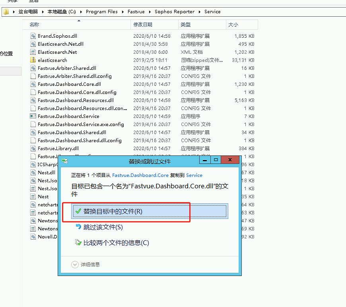
Task: Click the 33,131 KB size cell
Action: [243, 60]
